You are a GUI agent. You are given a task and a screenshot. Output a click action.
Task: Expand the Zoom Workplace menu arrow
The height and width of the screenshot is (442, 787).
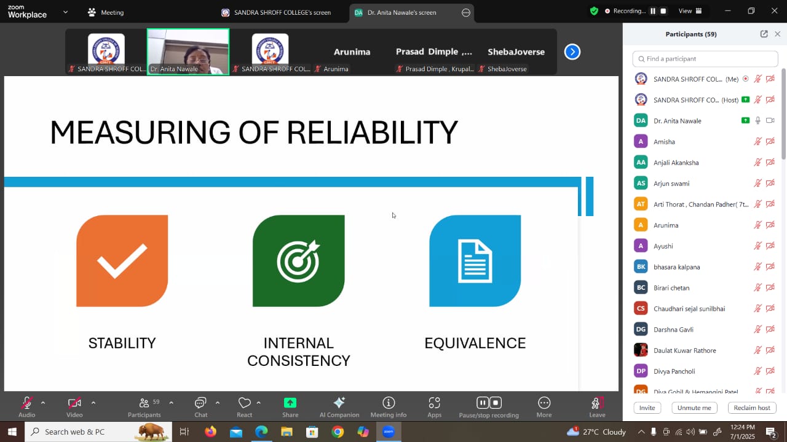(x=66, y=12)
